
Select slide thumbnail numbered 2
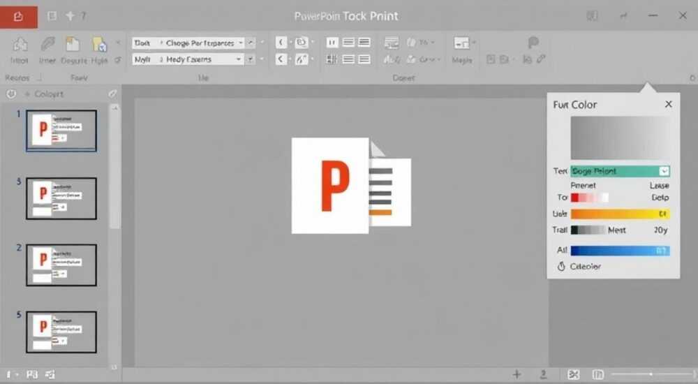(61, 265)
